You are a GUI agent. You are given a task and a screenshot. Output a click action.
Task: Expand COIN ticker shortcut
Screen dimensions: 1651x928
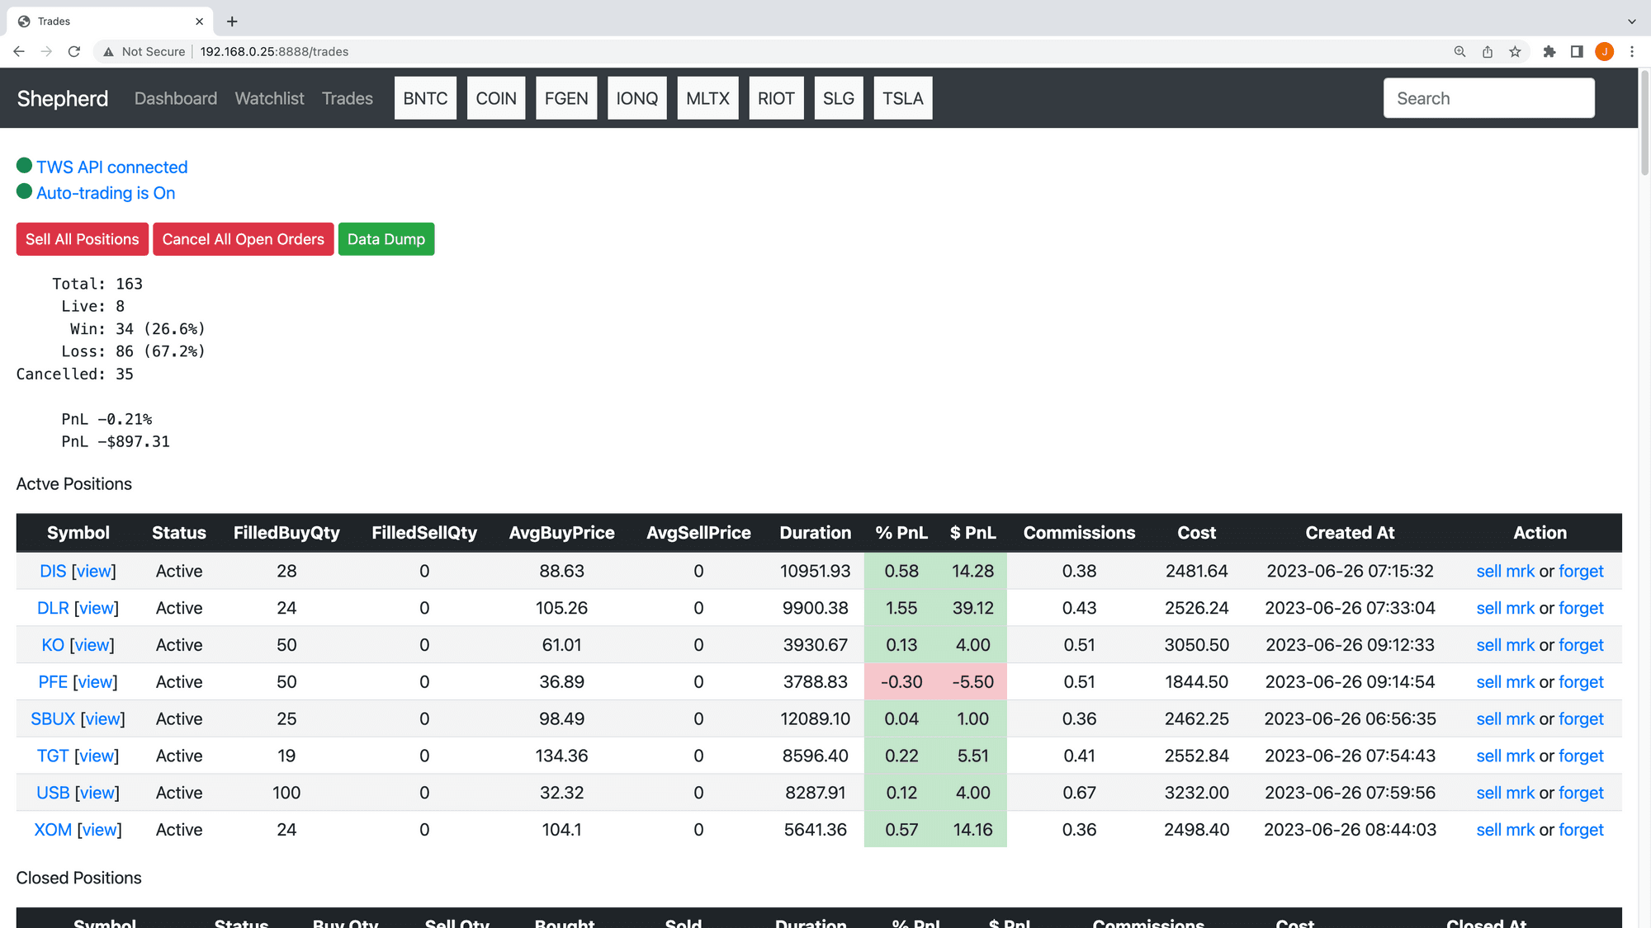495,97
